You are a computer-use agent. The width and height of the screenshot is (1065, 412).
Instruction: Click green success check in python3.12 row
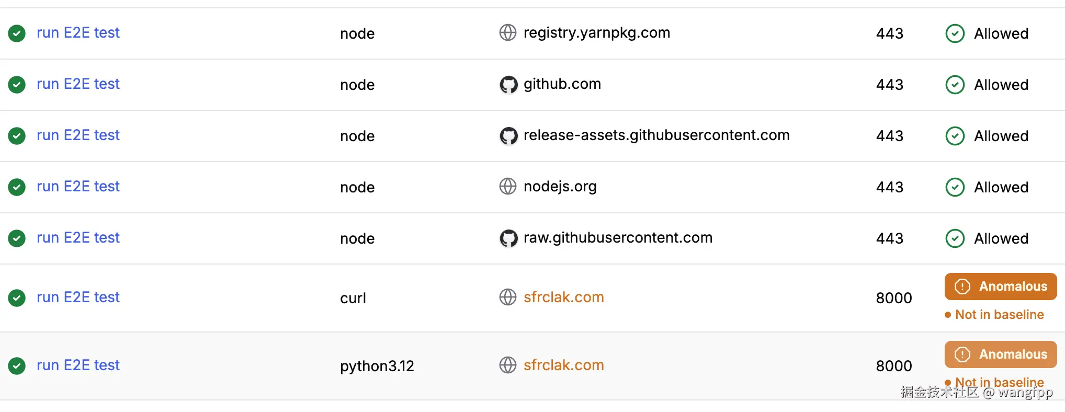click(17, 366)
